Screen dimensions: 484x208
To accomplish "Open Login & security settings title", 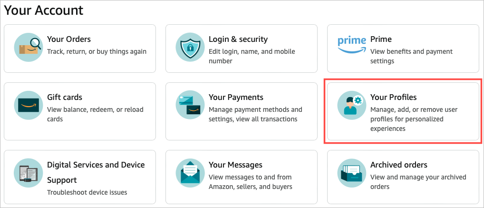I will 238,39.
